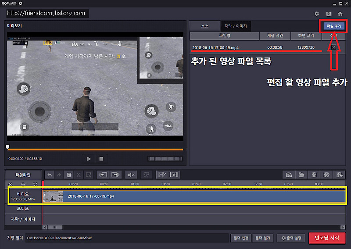Click the 00:08:58 duration cell
The width and height of the screenshot is (351, 249).
pos(275,47)
